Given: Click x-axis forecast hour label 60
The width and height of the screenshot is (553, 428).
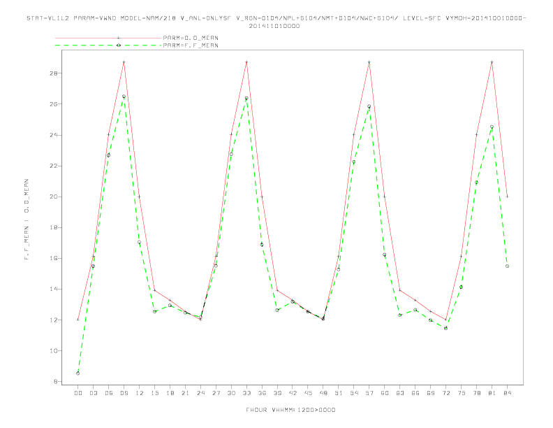Looking at the screenshot, I should click(385, 393).
